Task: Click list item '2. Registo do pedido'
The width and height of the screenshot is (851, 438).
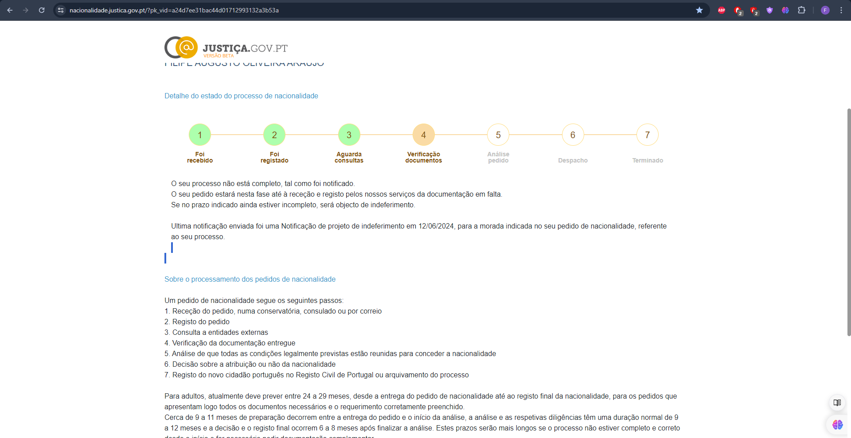Action: pyautogui.click(x=197, y=322)
